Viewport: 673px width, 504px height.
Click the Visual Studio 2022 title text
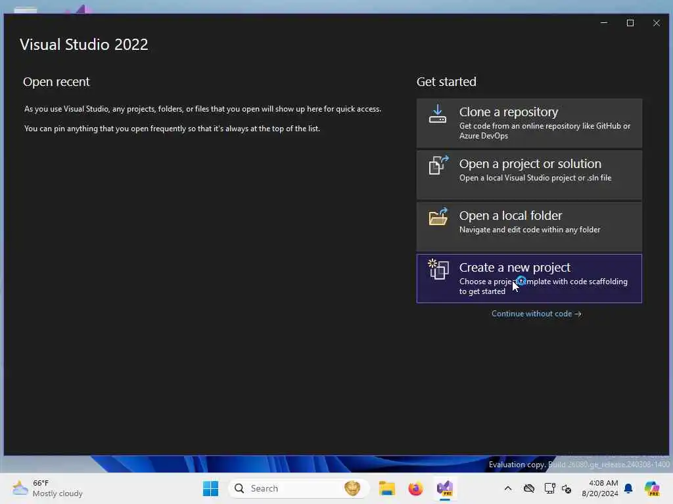pos(83,45)
